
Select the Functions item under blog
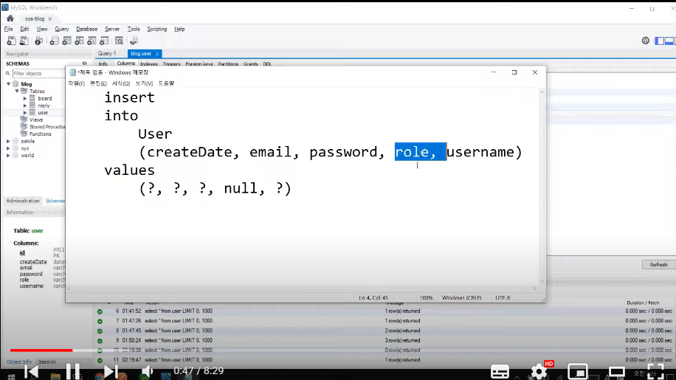40,134
